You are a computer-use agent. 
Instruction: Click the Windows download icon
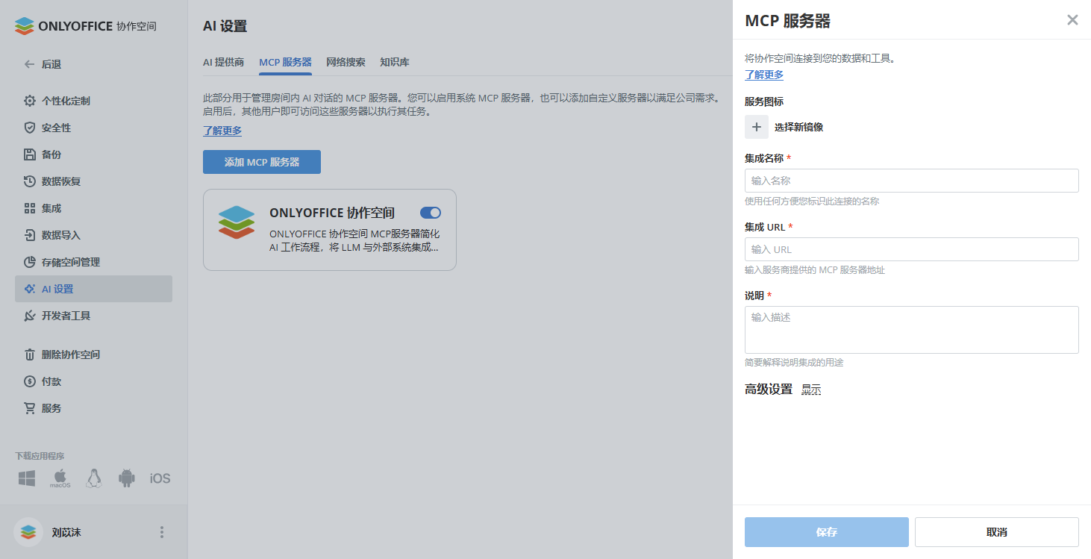tap(26, 478)
